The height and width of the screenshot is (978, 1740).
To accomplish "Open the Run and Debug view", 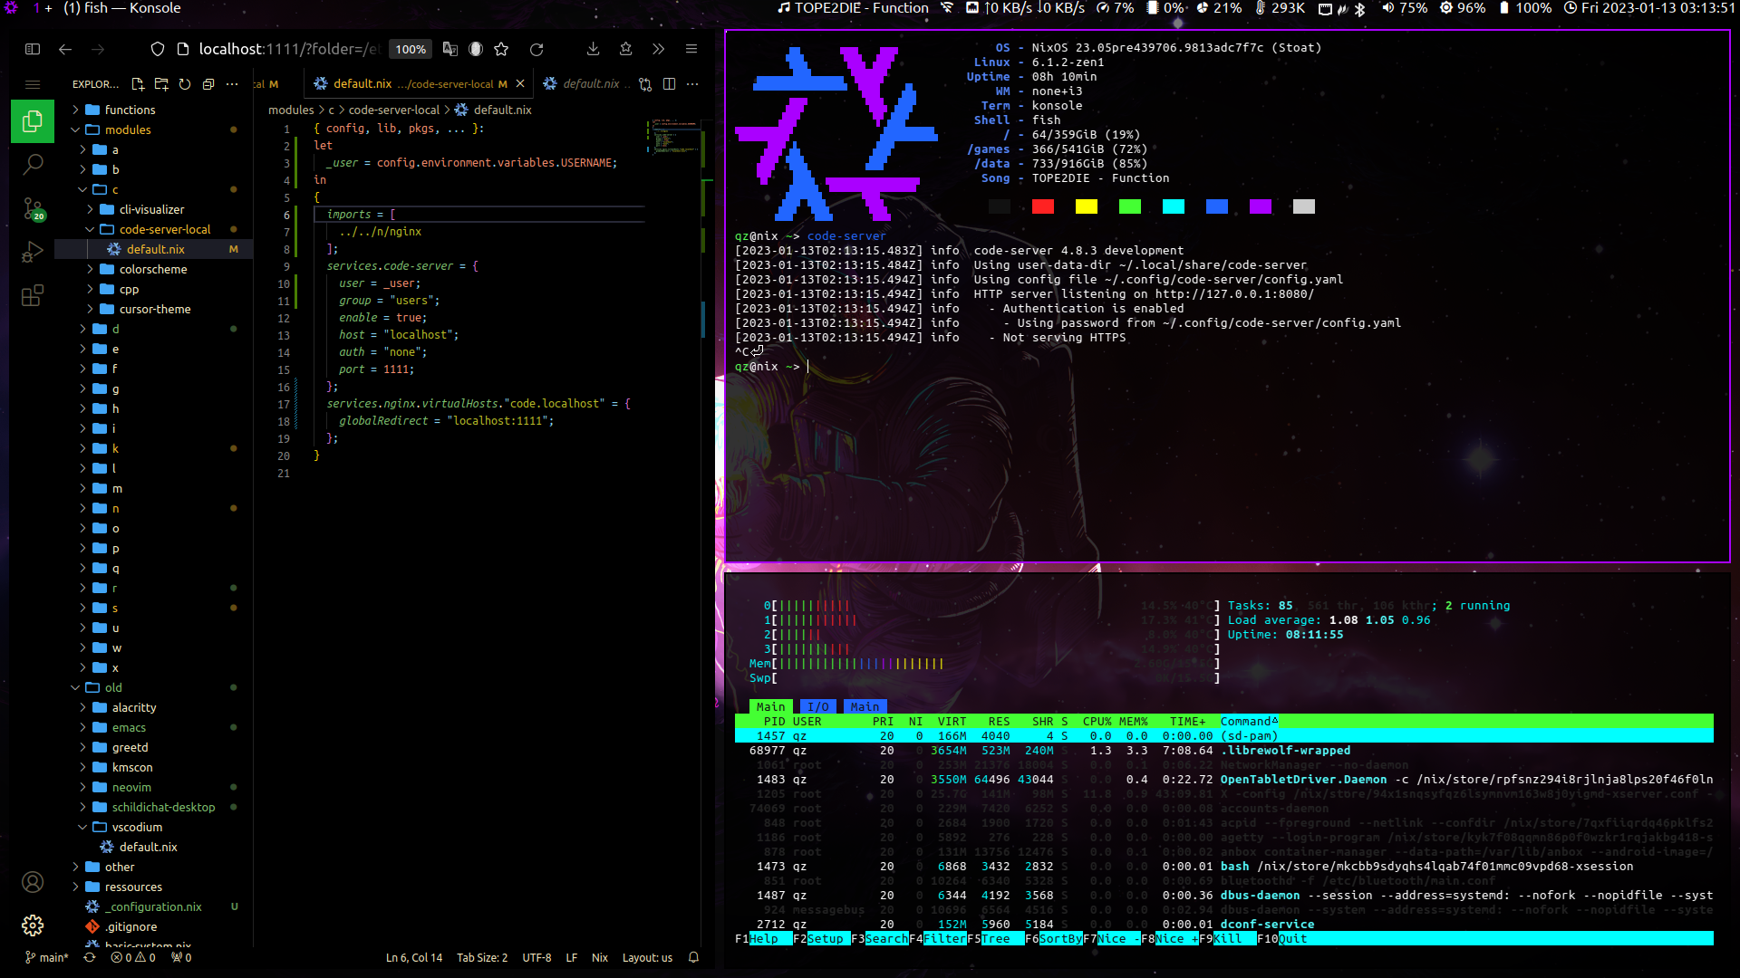I will (33, 252).
